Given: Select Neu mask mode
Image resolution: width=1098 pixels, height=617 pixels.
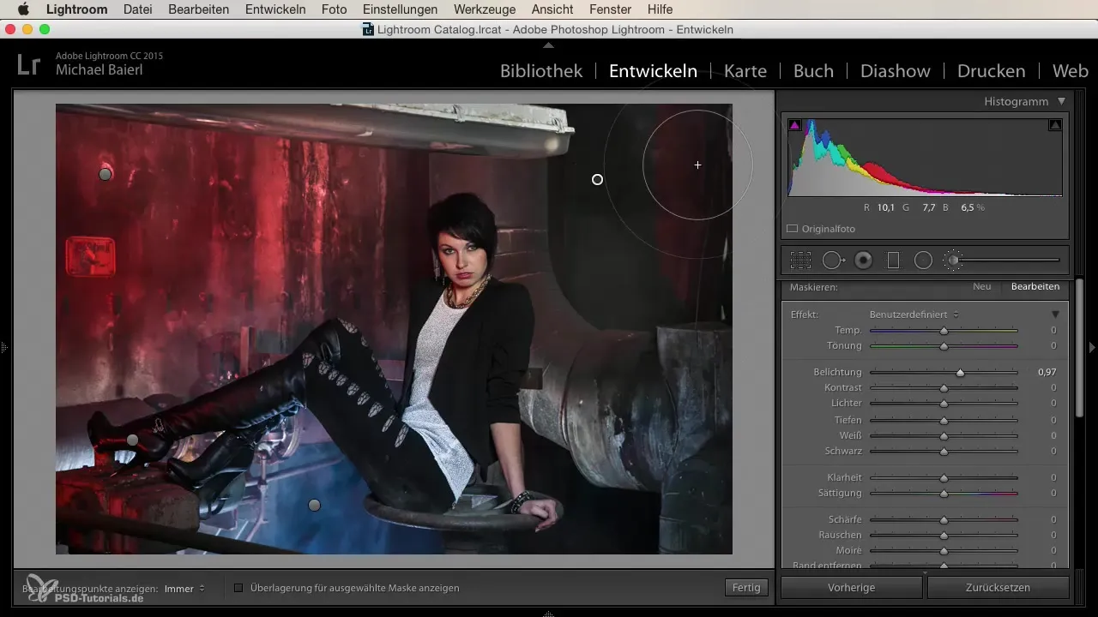Looking at the screenshot, I should tap(981, 287).
